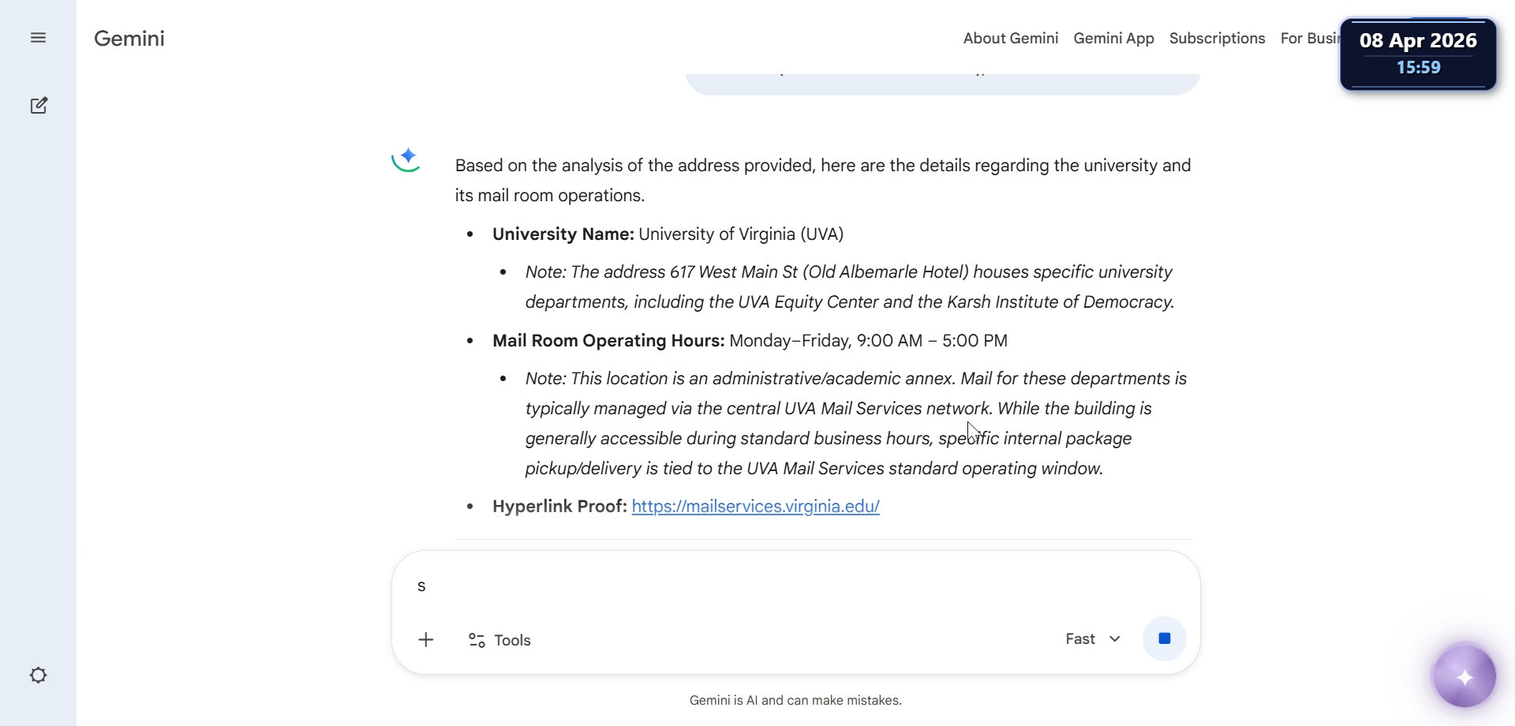Open the Gemini App menu item
1515x726 pixels.
click(1113, 39)
